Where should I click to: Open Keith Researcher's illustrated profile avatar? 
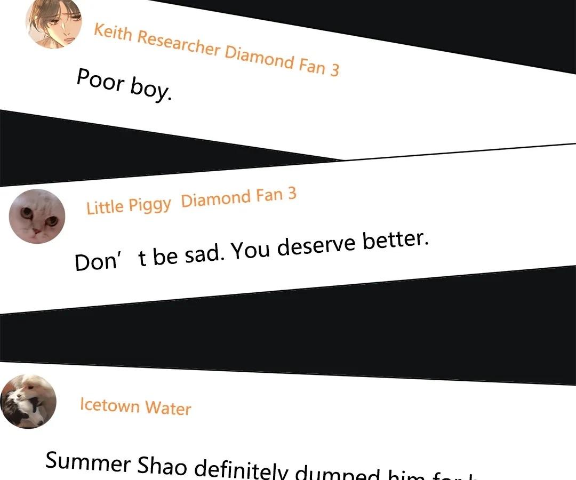tap(54, 23)
